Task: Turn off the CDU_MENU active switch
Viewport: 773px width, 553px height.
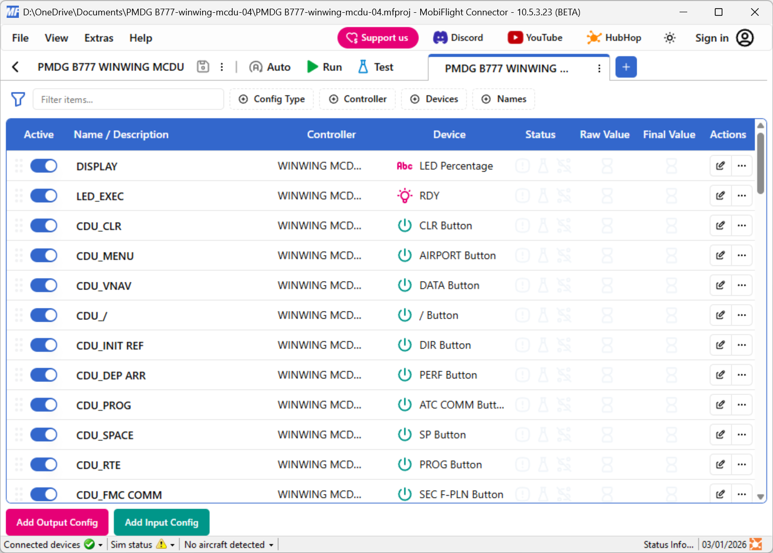Action: [44, 255]
